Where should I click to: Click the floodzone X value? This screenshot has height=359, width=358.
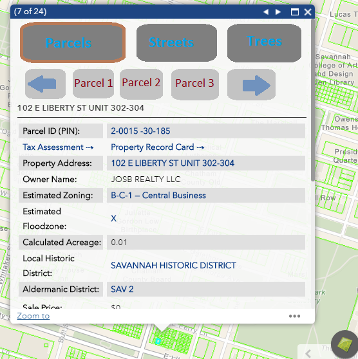(x=113, y=219)
